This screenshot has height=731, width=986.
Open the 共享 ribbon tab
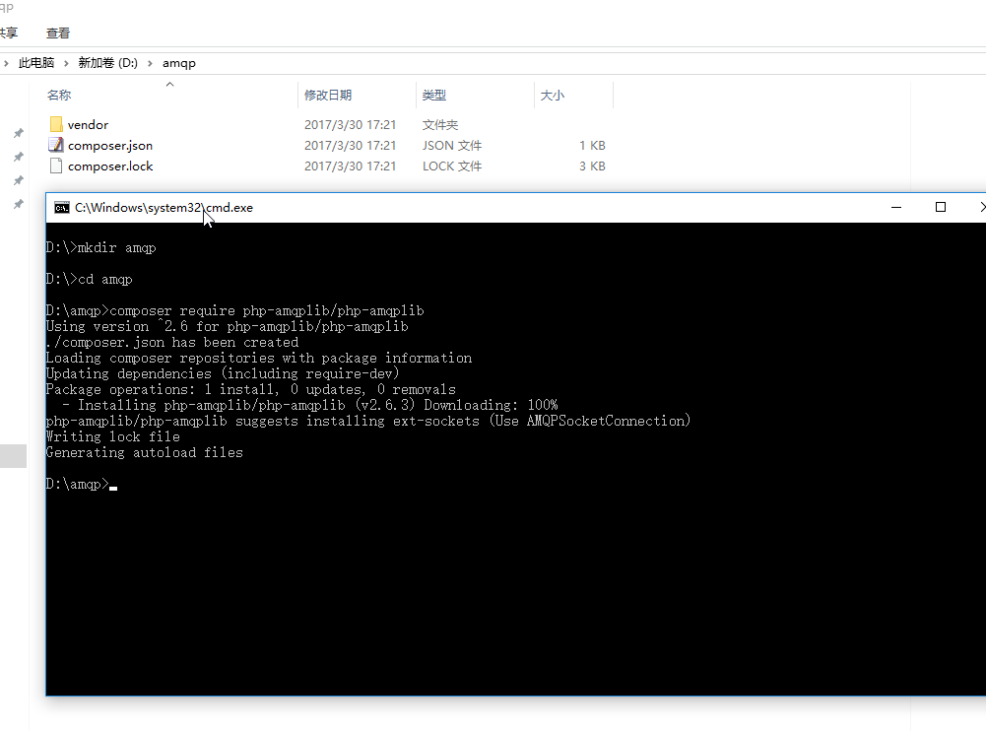9,33
